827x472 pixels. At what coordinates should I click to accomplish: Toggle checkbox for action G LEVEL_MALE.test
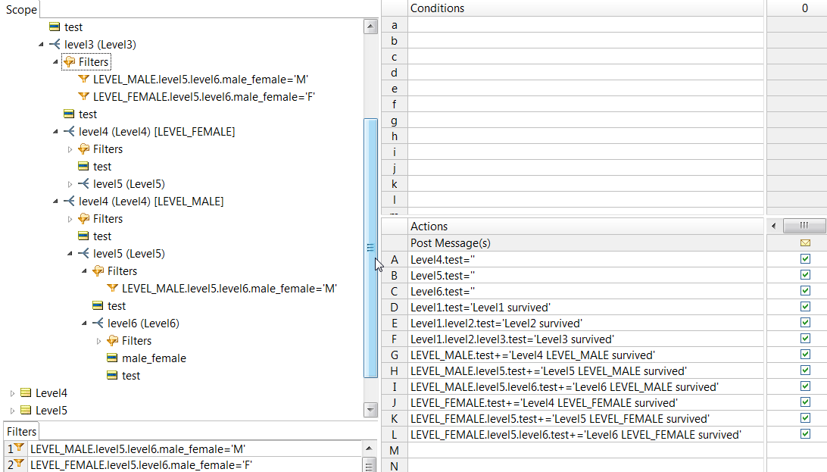(x=805, y=355)
